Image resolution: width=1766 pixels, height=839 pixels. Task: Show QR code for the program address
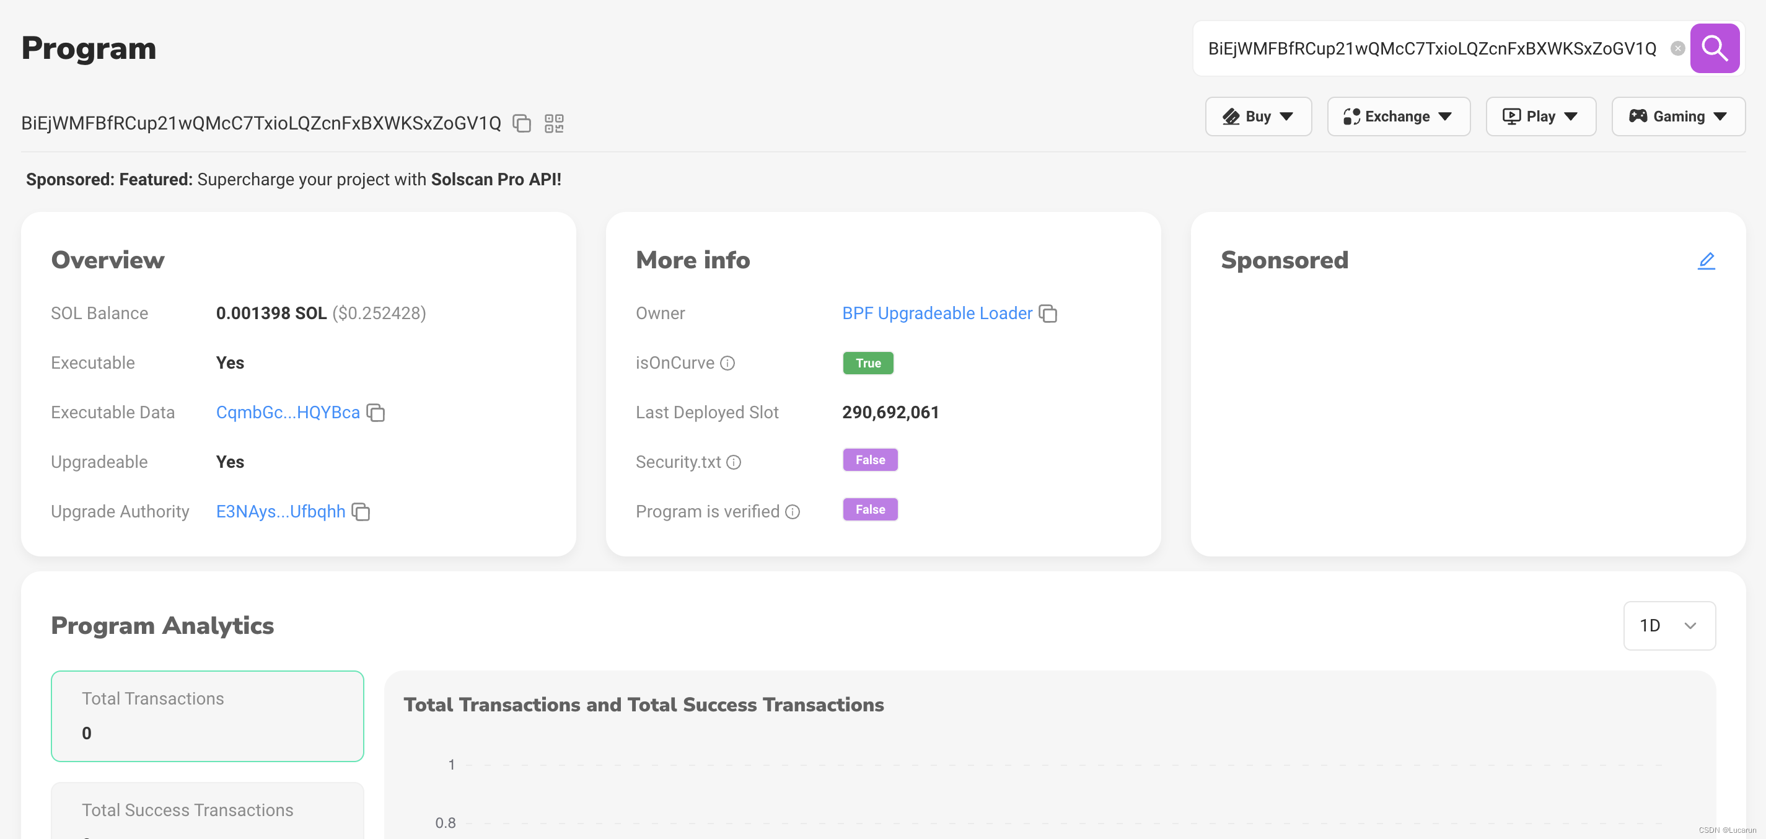[x=554, y=123]
